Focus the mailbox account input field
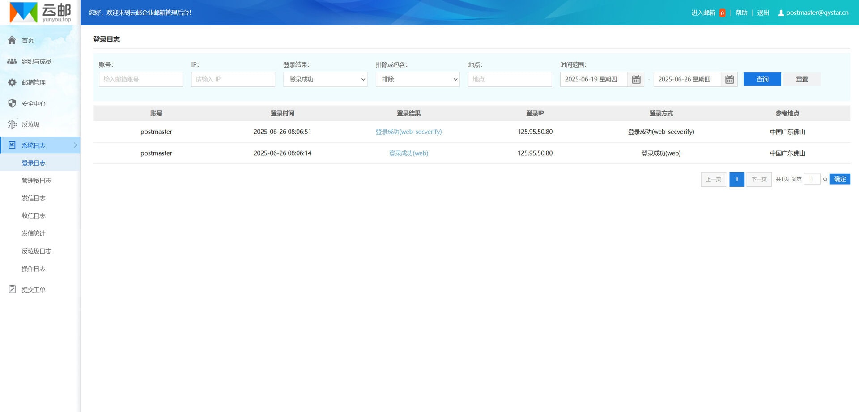 [140, 80]
